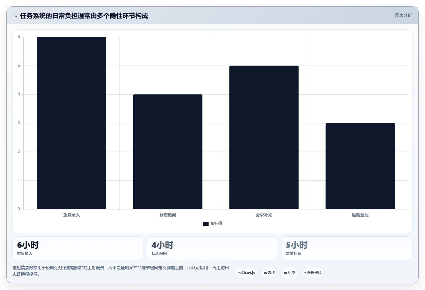Click the footnote paragraph starting 这组情景数据
The height and width of the screenshot is (290, 425).
click(x=121, y=271)
